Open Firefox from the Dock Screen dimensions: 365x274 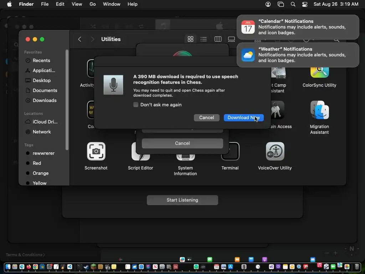pyautogui.click(x=29, y=267)
